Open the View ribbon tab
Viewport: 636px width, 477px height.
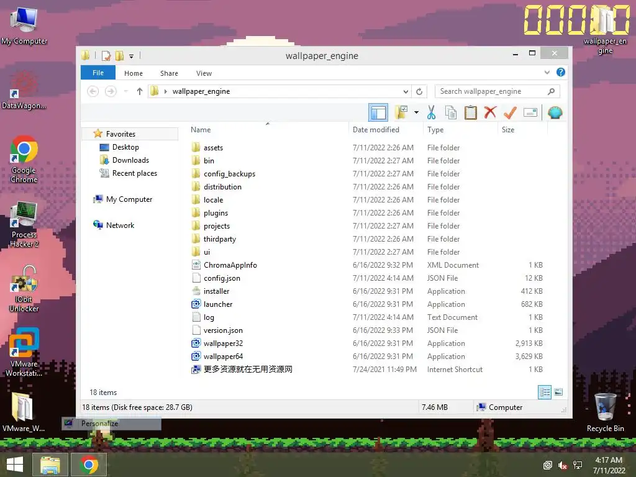pos(204,73)
